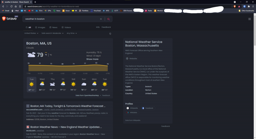Select the All results tab
256x139 pixels.
[x=28, y=27]
